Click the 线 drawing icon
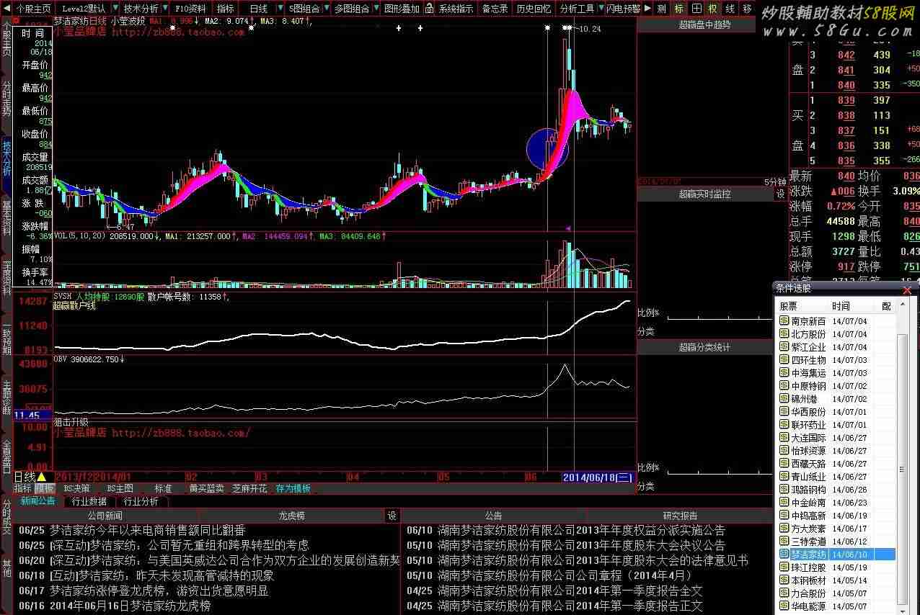This screenshot has width=920, height=615. click(730, 9)
